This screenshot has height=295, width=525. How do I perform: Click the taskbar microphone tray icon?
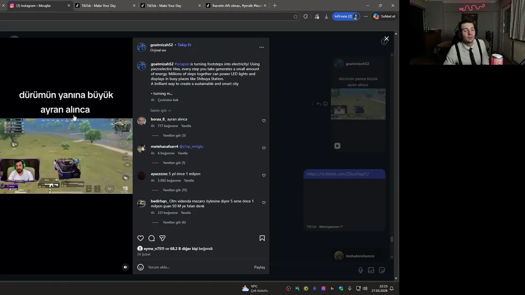tap(349, 288)
